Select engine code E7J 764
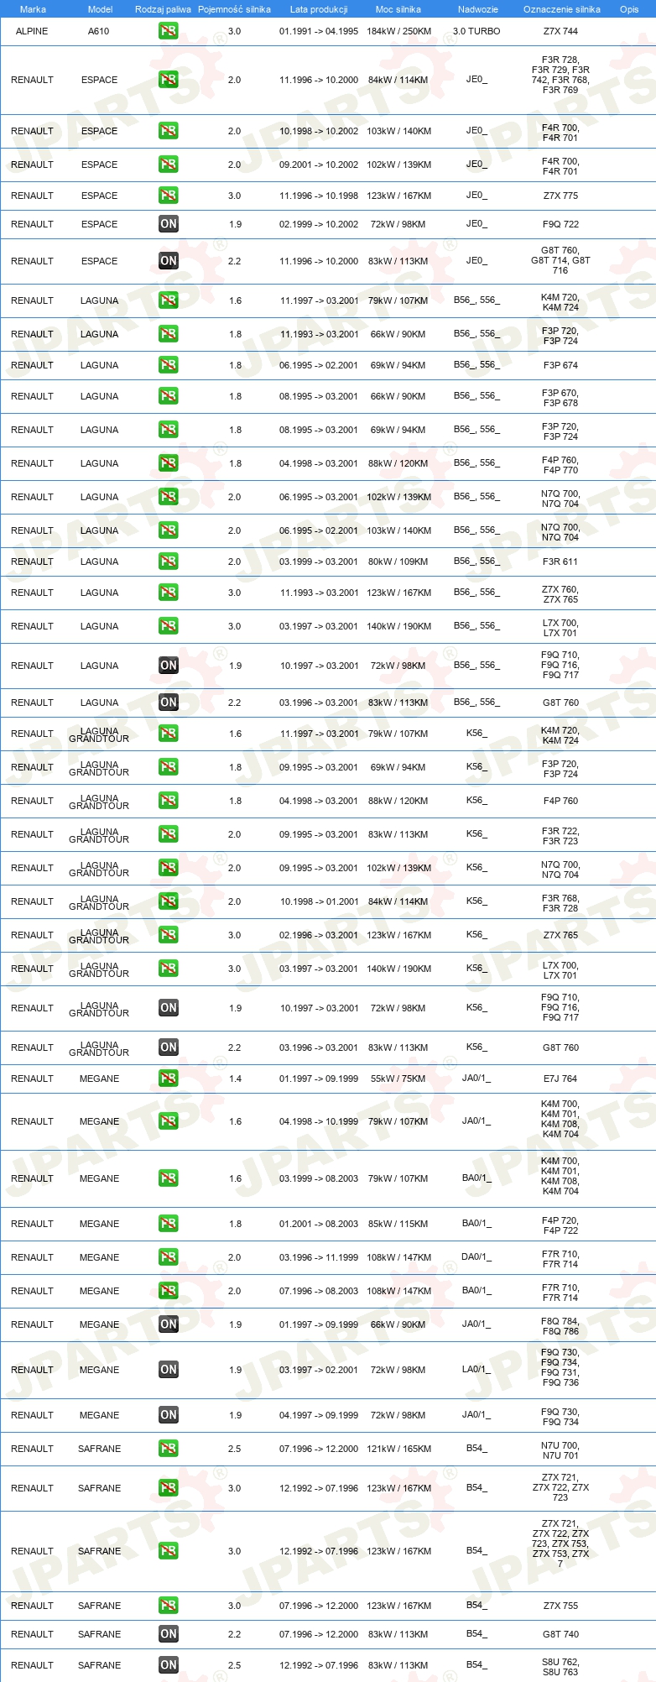 (560, 1079)
